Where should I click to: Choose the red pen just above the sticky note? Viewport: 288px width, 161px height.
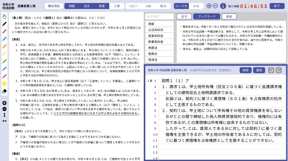pos(4,76)
